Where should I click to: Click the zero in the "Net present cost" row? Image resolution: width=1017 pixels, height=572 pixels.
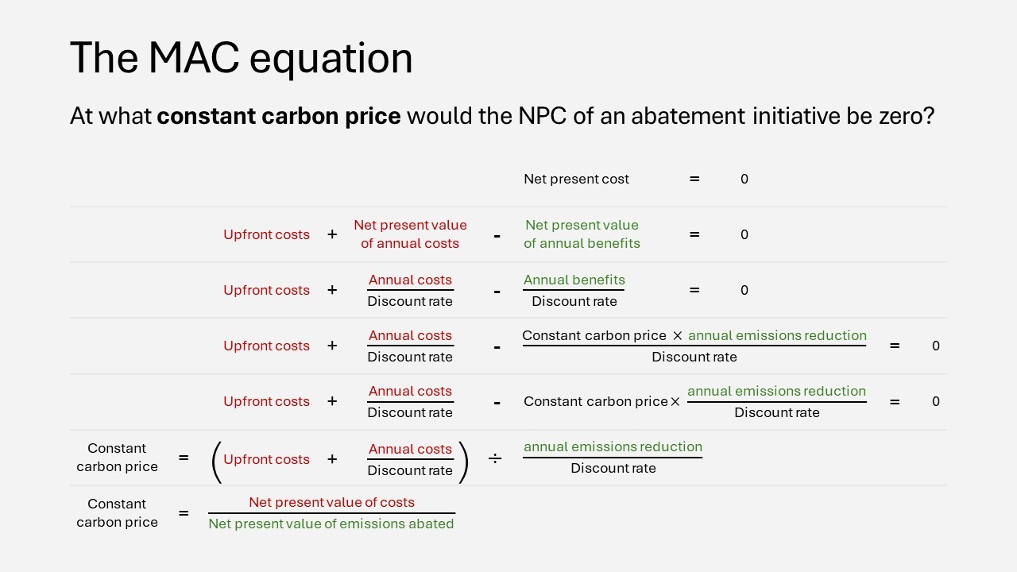coord(744,180)
